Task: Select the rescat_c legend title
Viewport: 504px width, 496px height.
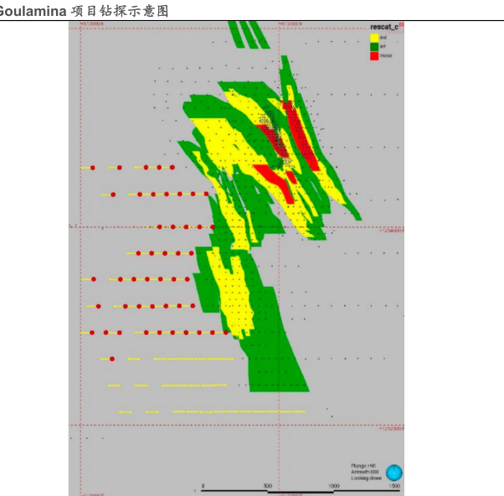Action: point(383,28)
